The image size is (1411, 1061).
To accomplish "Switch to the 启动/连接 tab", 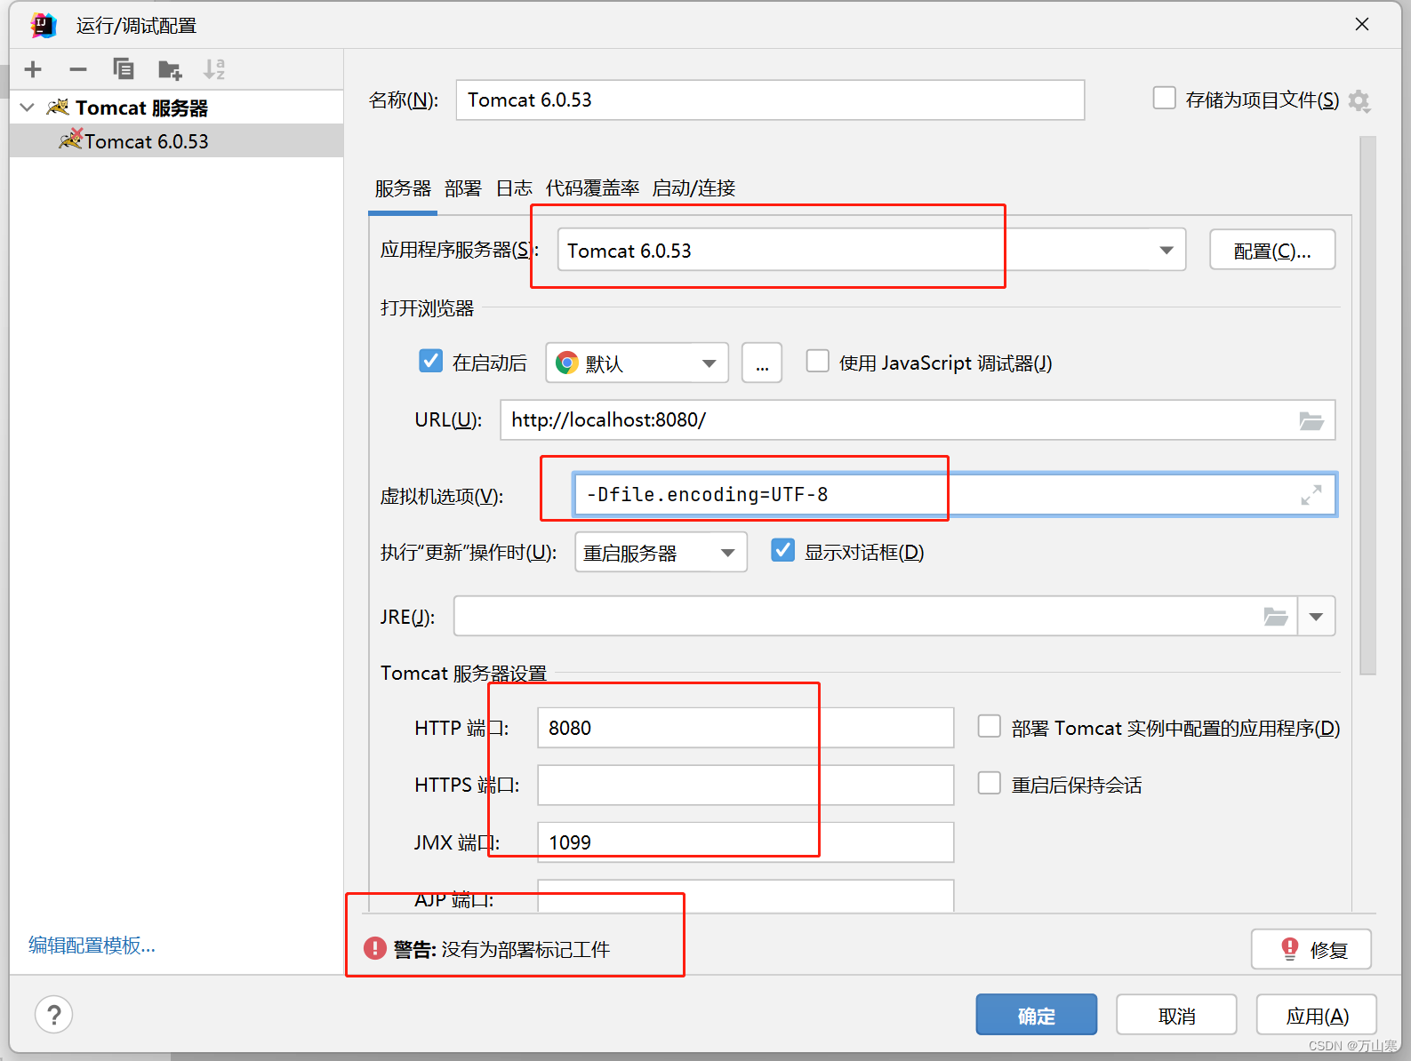I will click(x=693, y=188).
